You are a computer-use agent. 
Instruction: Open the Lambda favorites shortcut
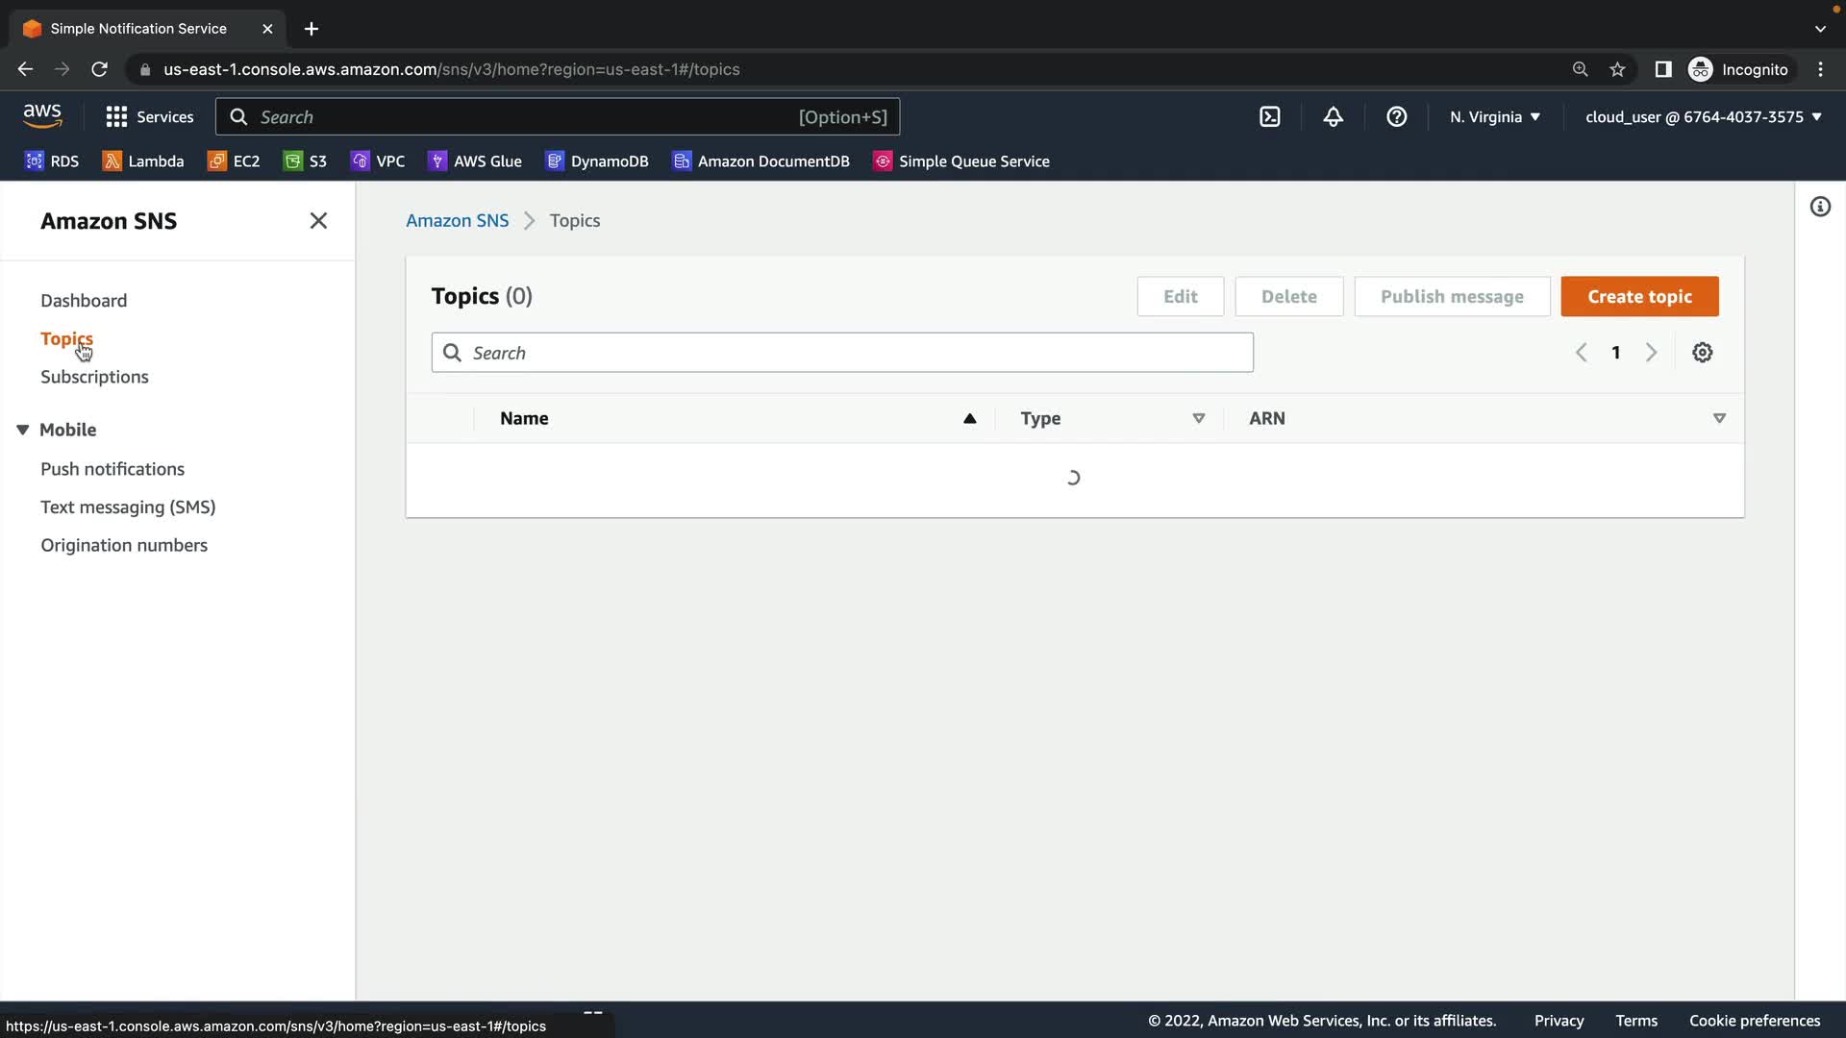coord(143,161)
